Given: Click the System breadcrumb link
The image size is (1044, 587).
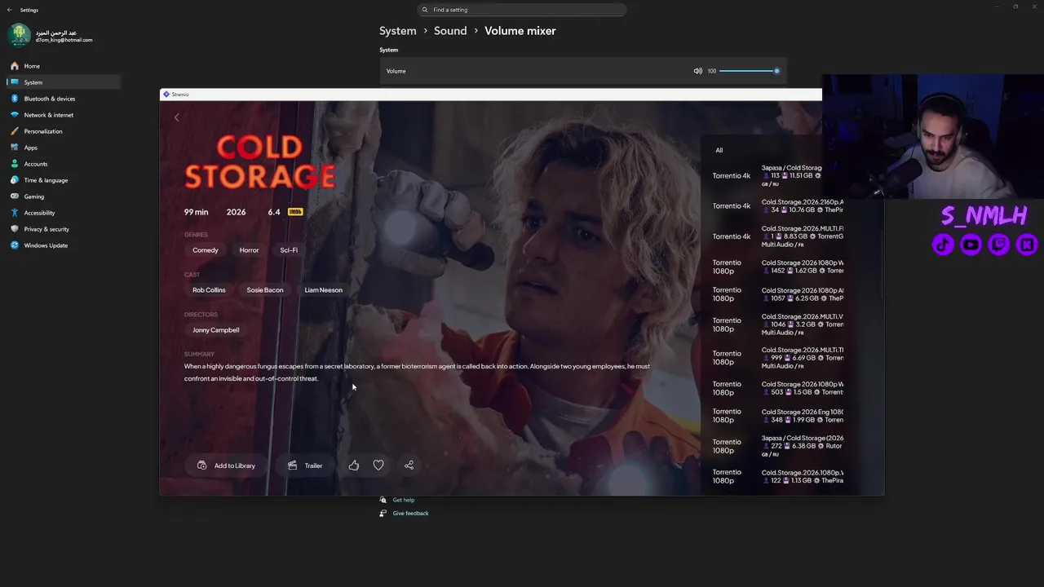Looking at the screenshot, I should (398, 31).
